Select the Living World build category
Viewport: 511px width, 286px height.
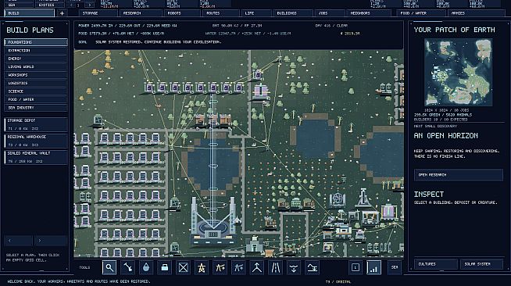(x=36, y=66)
